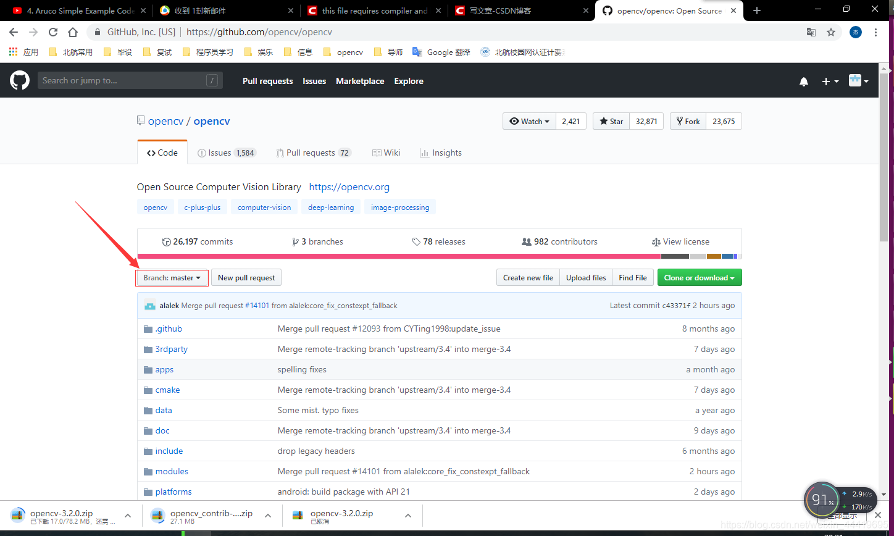Click the translate page icon

(811, 32)
